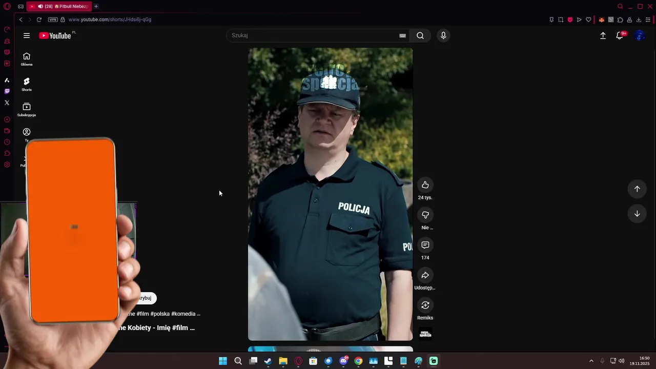Open the Opera GX menu logo
The width and height of the screenshot is (656, 369).
tap(7, 6)
